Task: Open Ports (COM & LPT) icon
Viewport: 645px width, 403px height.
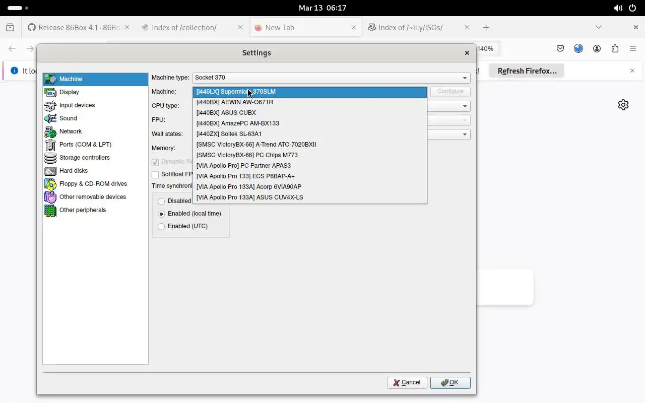Action: 50,145
